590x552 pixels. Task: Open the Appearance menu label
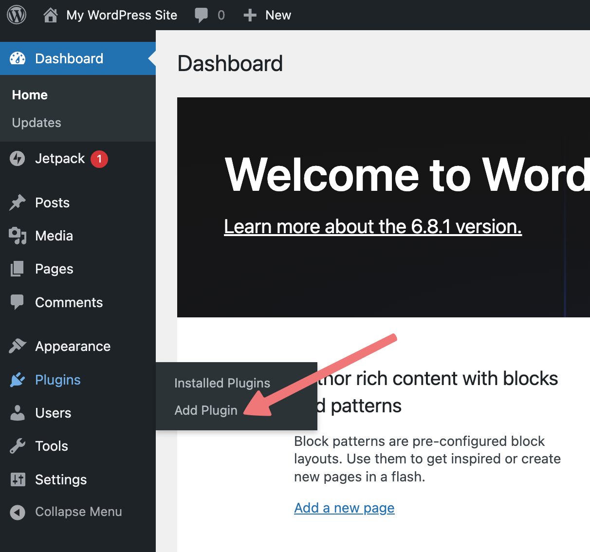coord(73,346)
